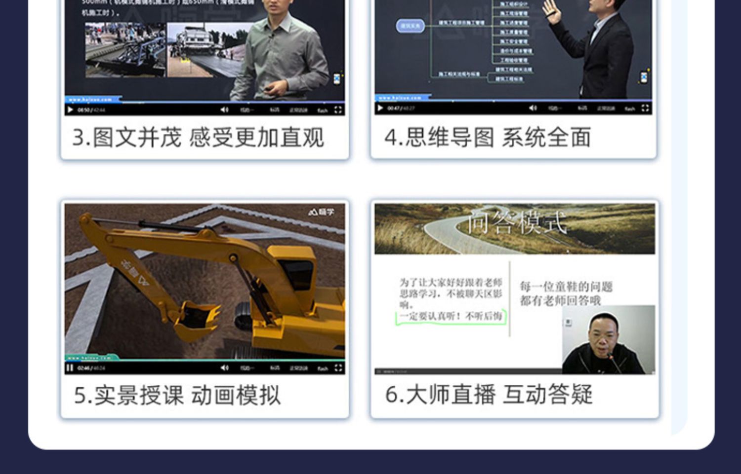This screenshot has height=474, width=741.
Task: Toggle the speaker icon in the 思维导图 player
Action: 533,108
